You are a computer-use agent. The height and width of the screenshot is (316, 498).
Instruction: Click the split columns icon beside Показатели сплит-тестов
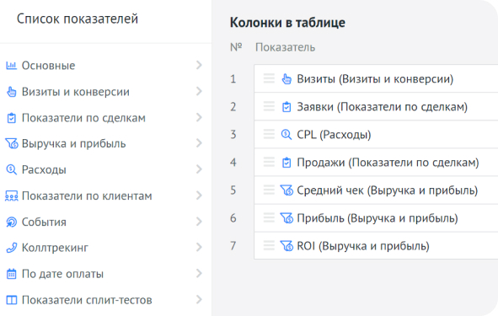click(x=12, y=300)
